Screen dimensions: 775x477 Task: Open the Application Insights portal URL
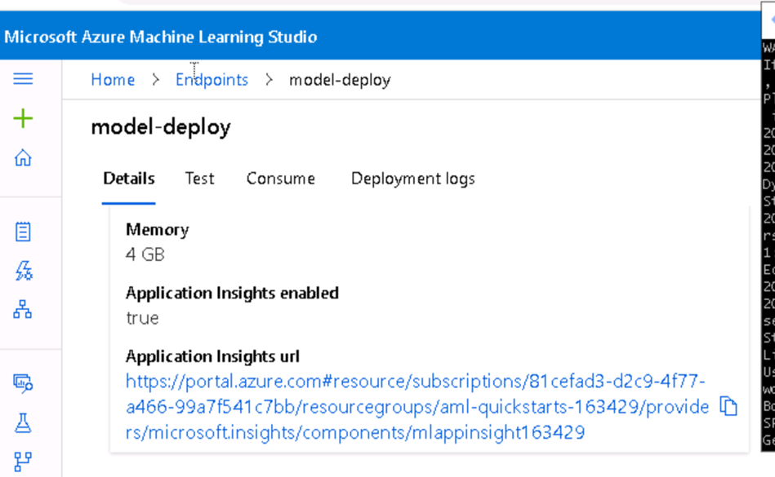pos(417,407)
